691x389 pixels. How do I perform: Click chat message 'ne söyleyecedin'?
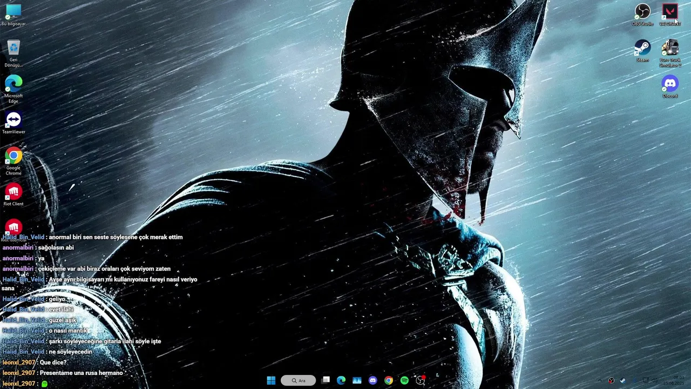(x=70, y=352)
